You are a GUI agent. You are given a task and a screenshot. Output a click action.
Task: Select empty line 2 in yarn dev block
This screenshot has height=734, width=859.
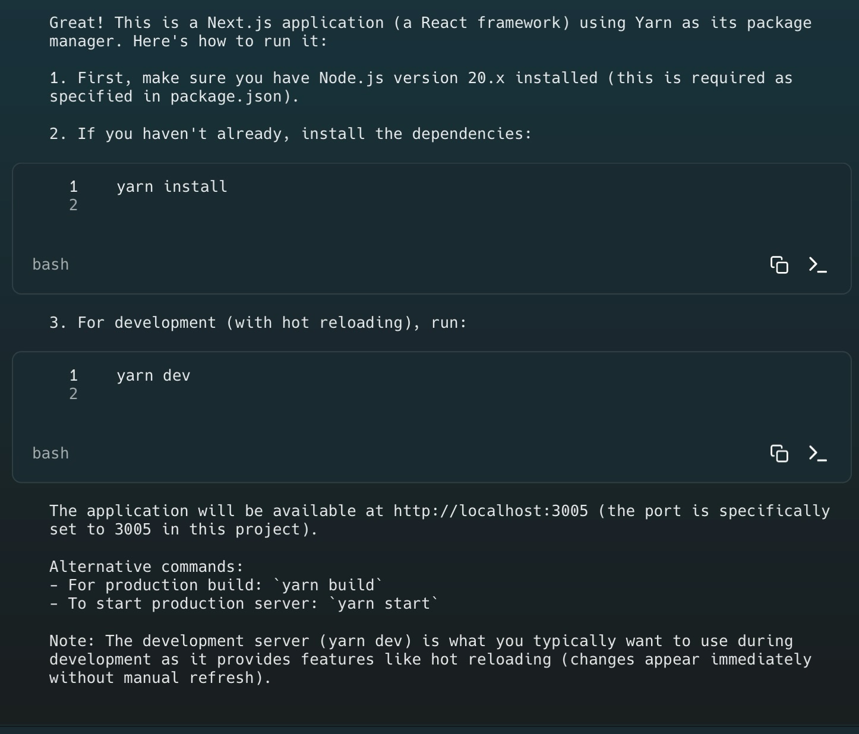(73, 394)
